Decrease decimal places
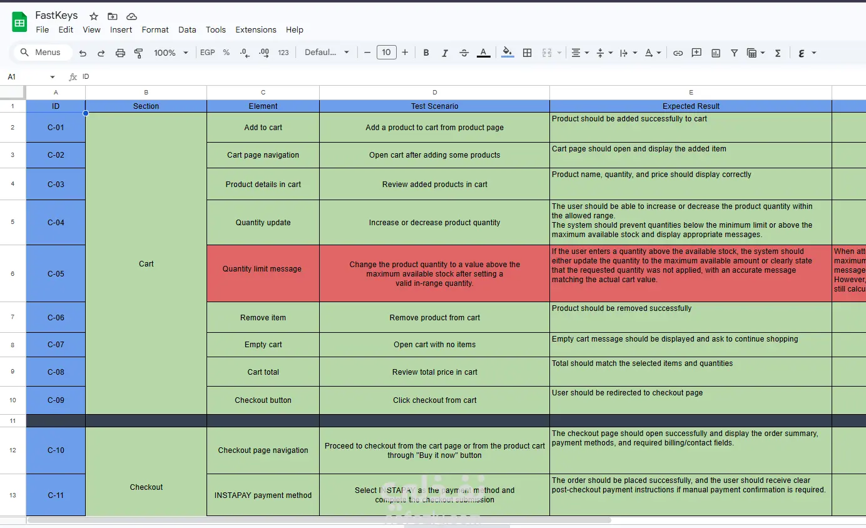The height and width of the screenshot is (528, 866). [x=245, y=53]
